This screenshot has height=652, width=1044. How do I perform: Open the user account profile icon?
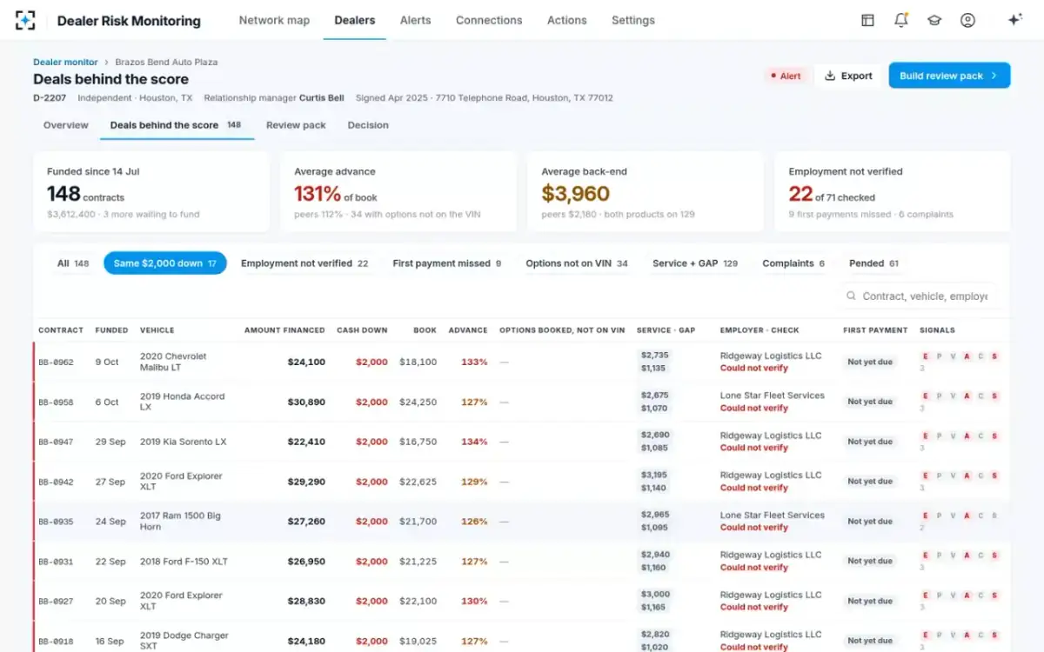(x=967, y=20)
